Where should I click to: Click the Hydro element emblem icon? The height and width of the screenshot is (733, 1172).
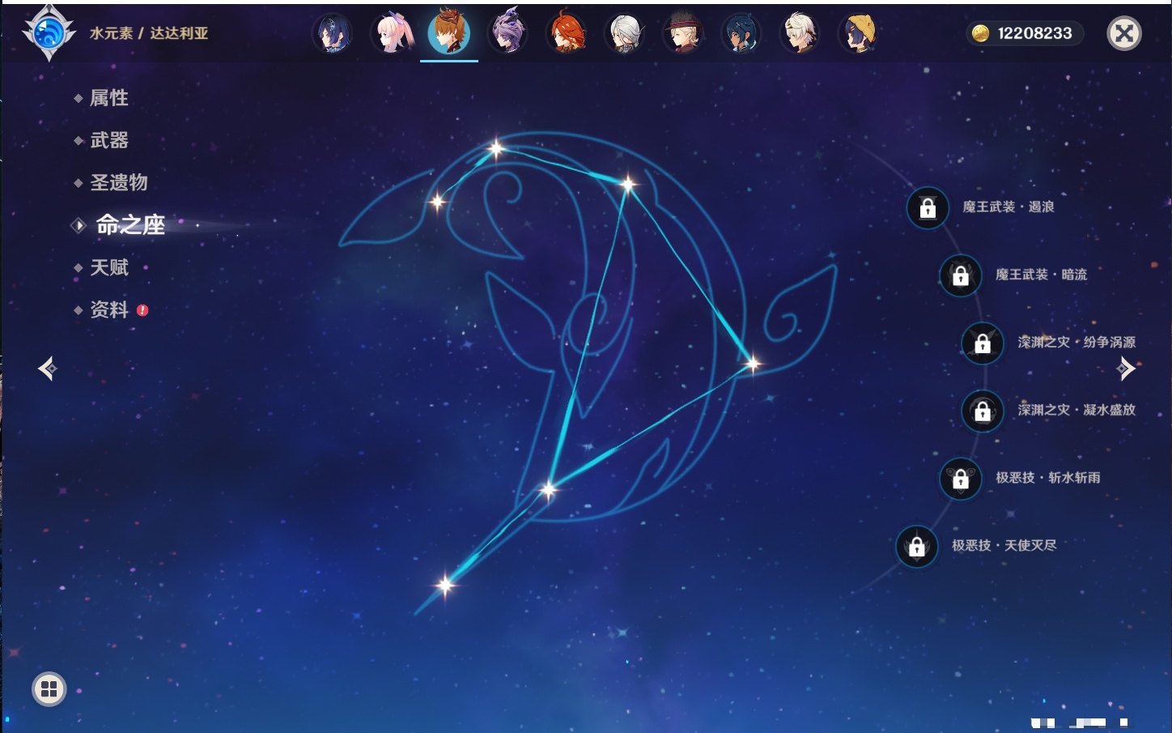pos(49,33)
